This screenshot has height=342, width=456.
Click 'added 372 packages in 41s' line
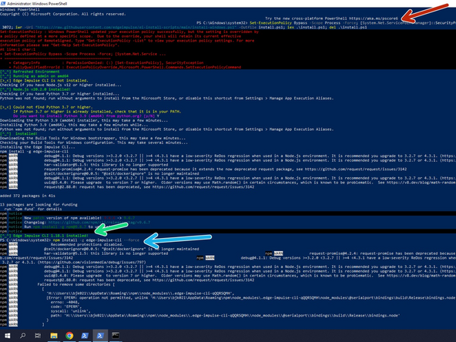28,196
